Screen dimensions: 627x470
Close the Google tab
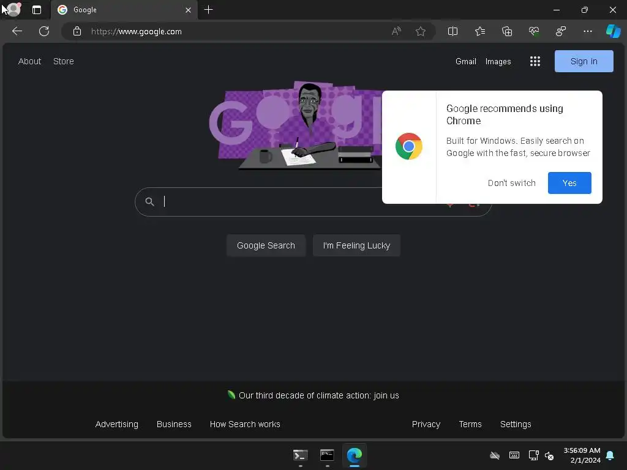[188, 10]
